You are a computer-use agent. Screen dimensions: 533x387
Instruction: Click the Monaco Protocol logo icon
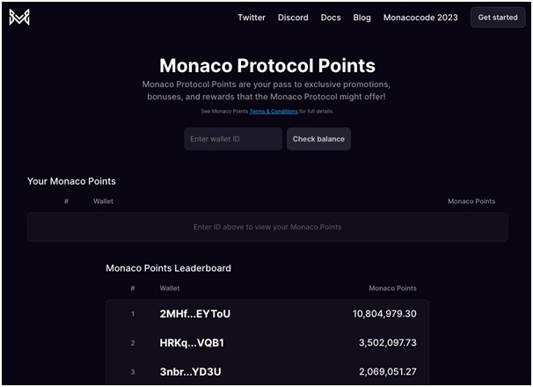tap(19, 17)
